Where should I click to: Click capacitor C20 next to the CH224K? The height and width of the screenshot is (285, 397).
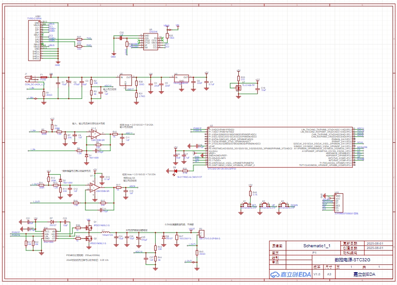[121, 38]
